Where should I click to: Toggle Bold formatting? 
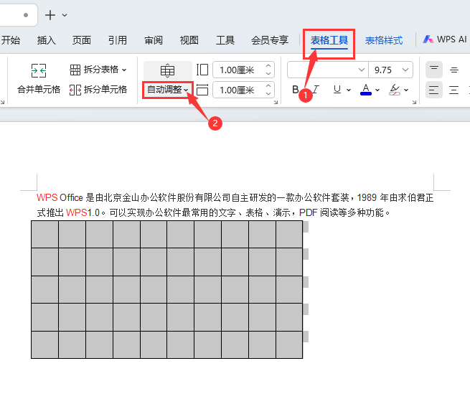click(x=295, y=90)
